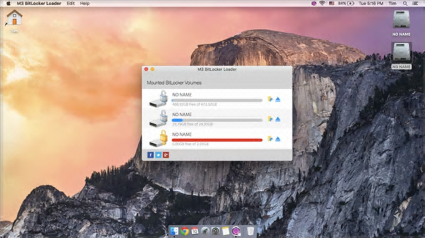Open System Preferences from the Dock

[215, 231]
